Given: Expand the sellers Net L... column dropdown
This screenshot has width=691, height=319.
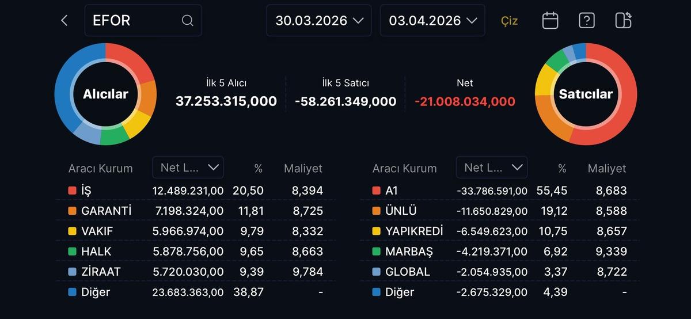Looking at the screenshot, I should click(492, 168).
